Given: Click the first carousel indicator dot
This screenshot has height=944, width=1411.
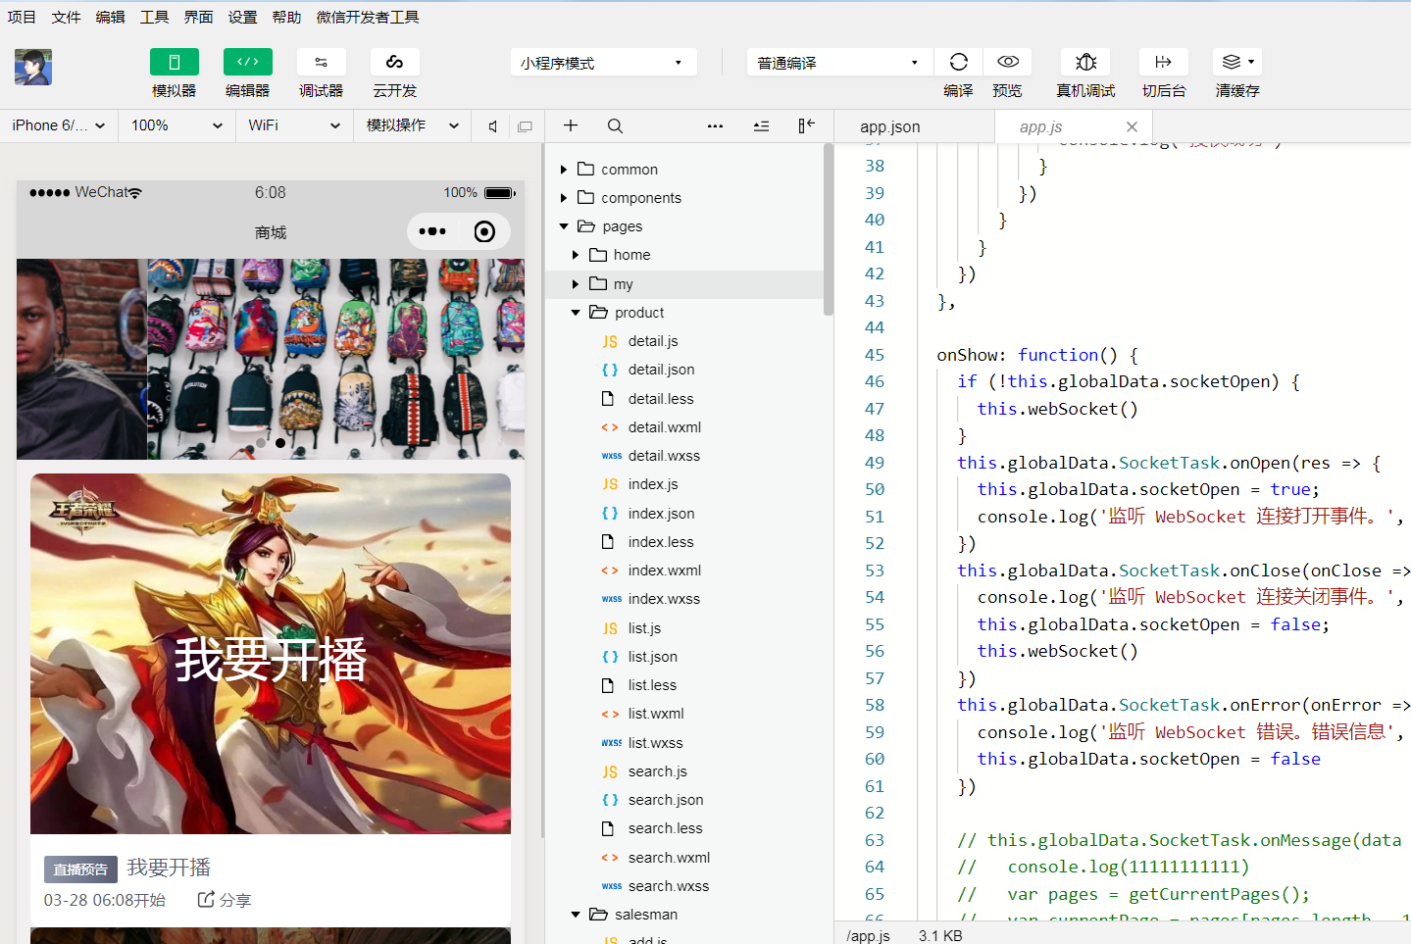Looking at the screenshot, I should (x=261, y=443).
